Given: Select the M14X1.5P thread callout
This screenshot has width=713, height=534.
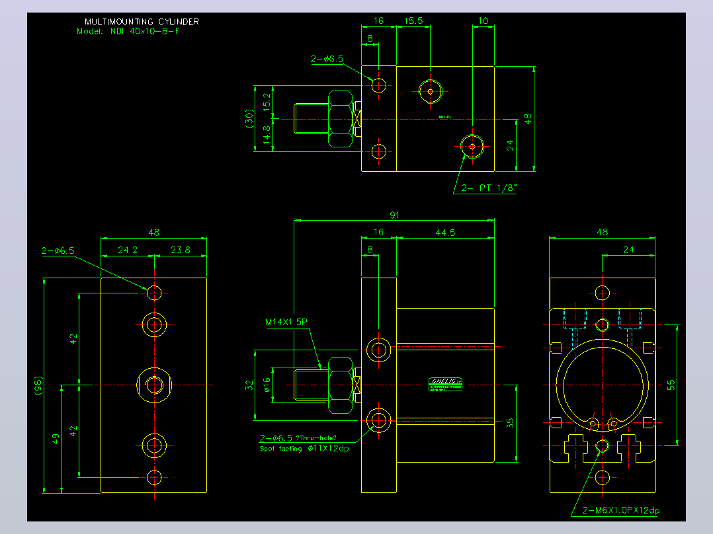Looking at the screenshot, I should pyautogui.click(x=286, y=322).
